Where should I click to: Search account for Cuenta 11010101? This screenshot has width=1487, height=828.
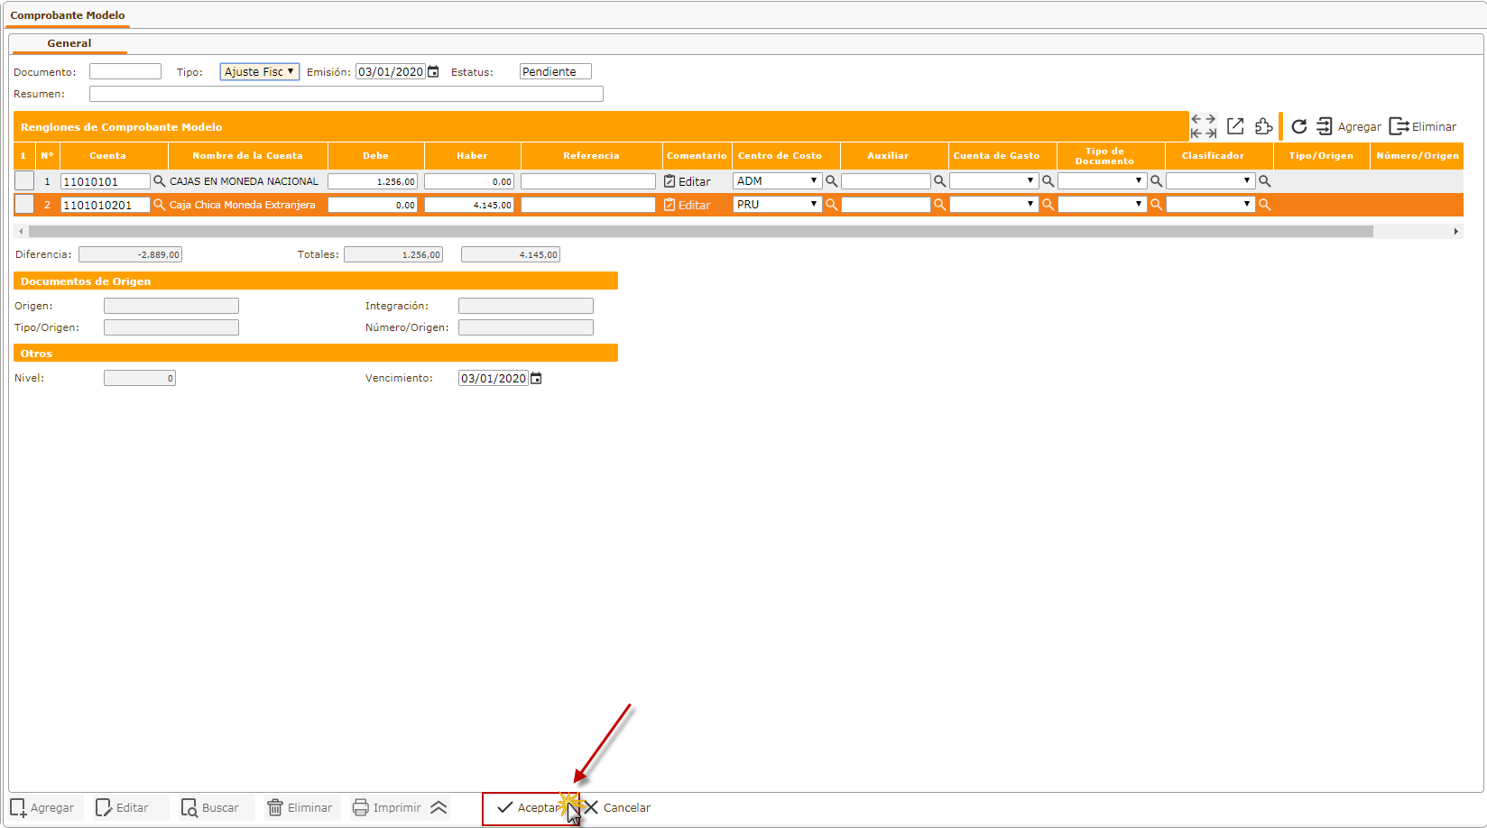pos(160,181)
